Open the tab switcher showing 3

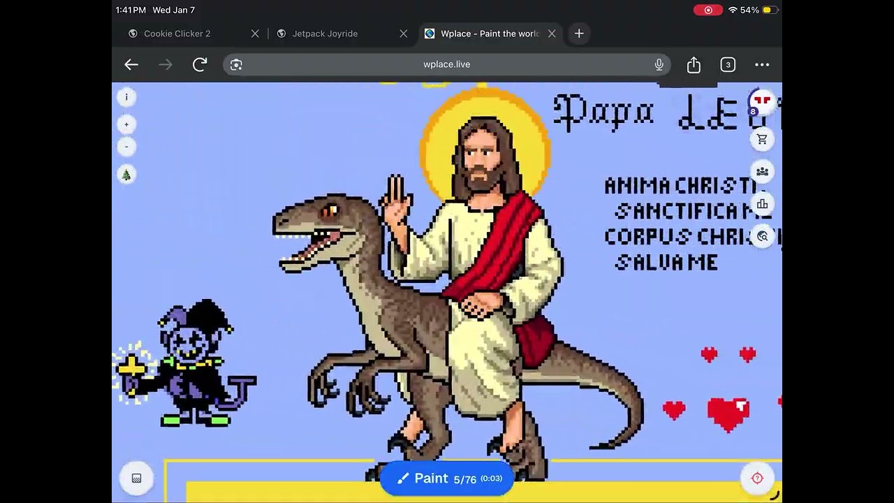click(728, 65)
